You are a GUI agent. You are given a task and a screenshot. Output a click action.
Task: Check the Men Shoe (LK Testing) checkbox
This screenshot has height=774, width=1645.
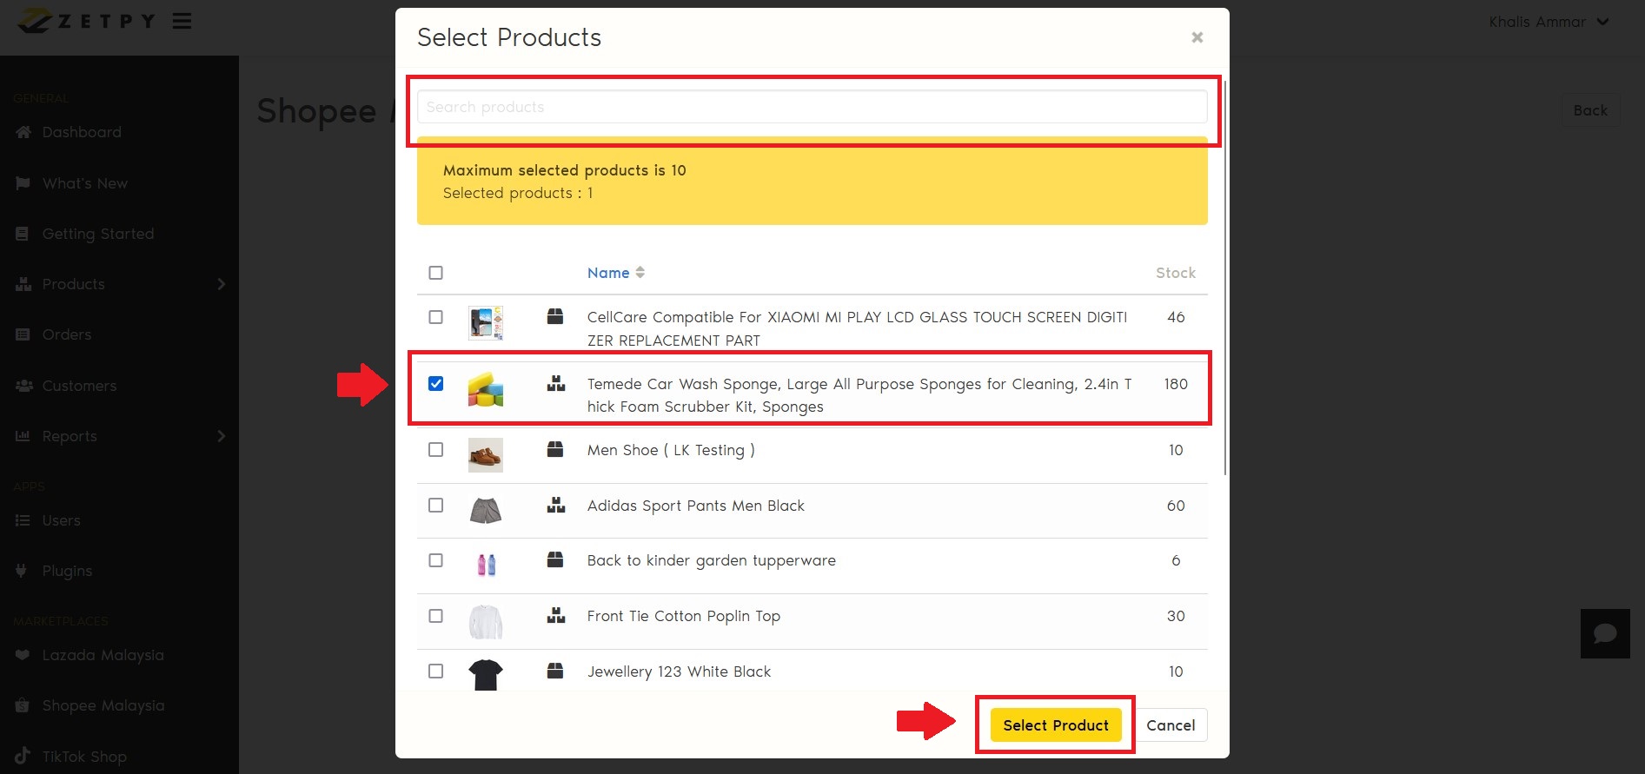pos(436,450)
